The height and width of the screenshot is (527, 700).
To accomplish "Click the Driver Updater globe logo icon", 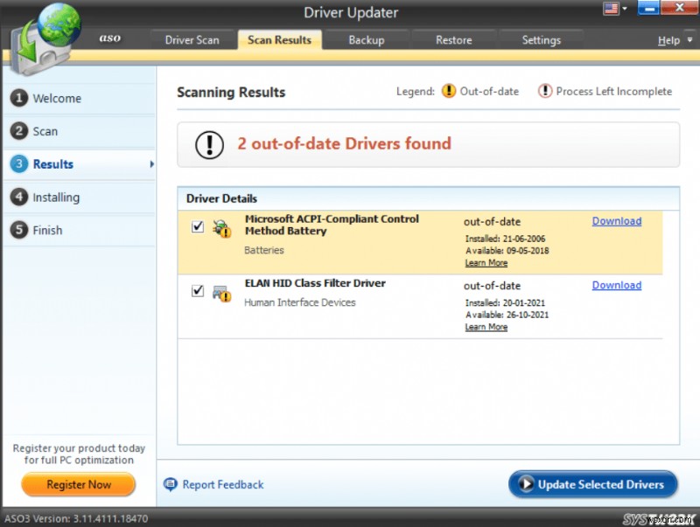I will tap(46, 38).
